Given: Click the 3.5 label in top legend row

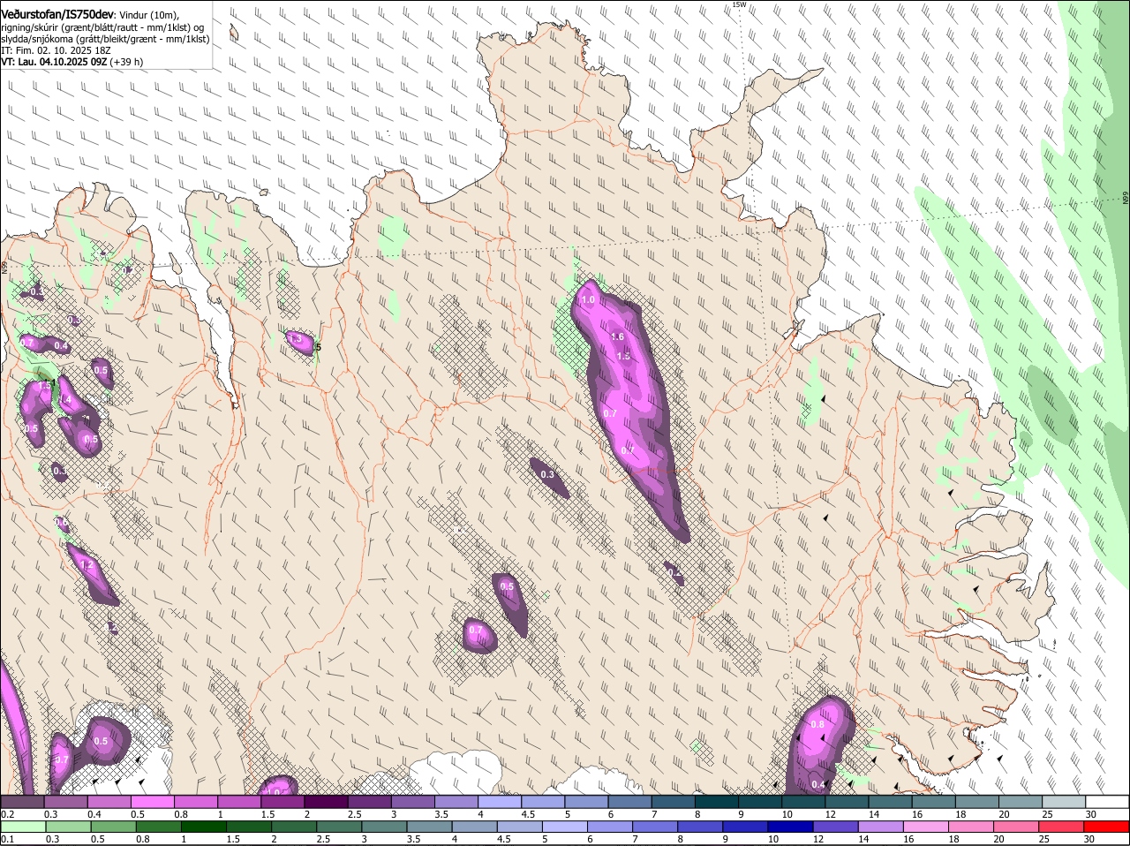Looking at the screenshot, I should coord(442,814).
